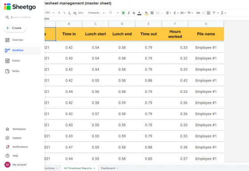Open the Overview section in sidebar

(x=17, y=40)
